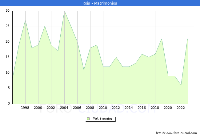Click the 2007 dip data point at 11

click(x=84, y=70)
